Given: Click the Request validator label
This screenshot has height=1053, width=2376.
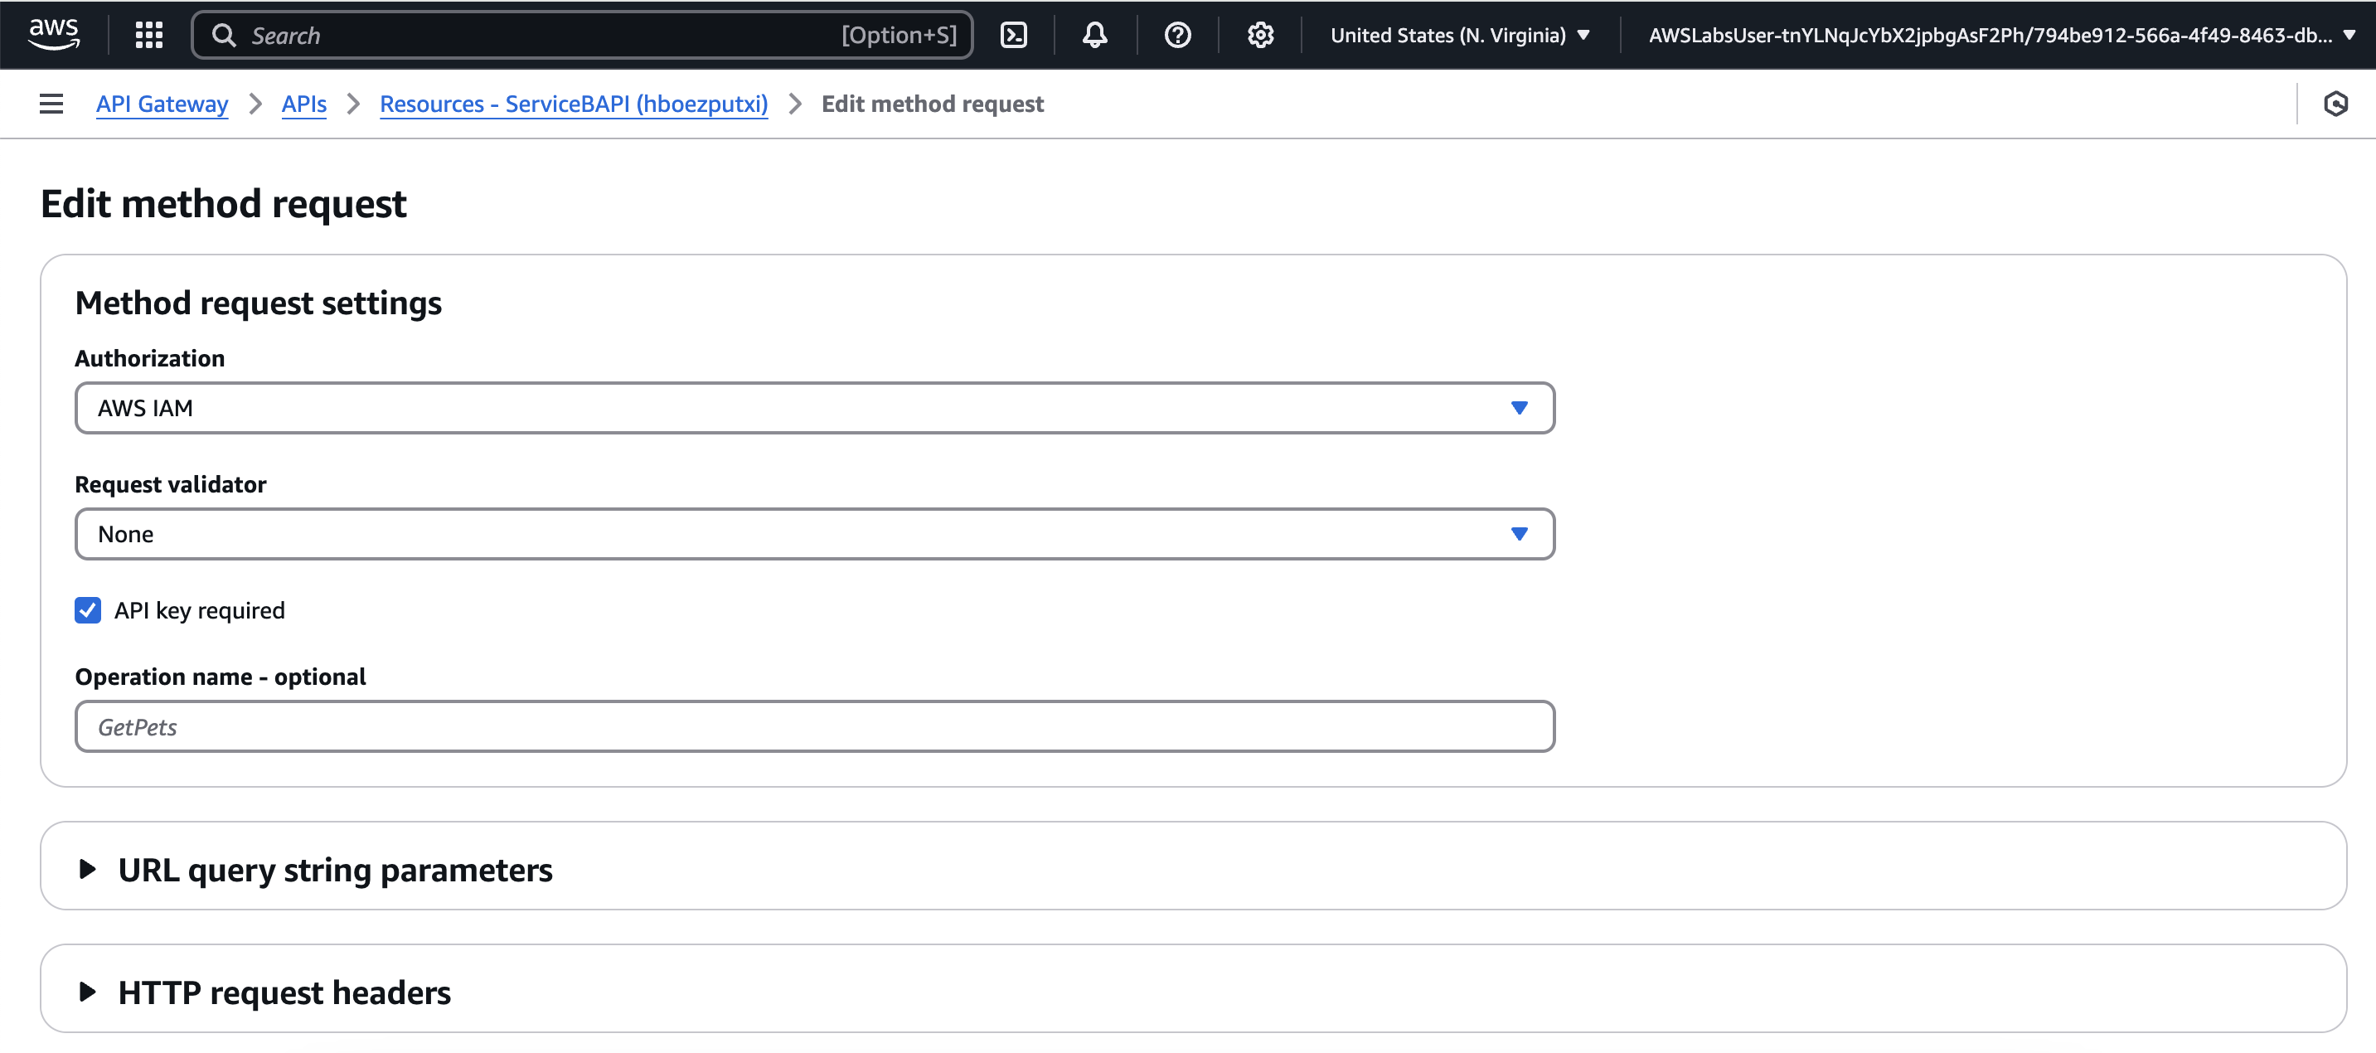Looking at the screenshot, I should 171,484.
